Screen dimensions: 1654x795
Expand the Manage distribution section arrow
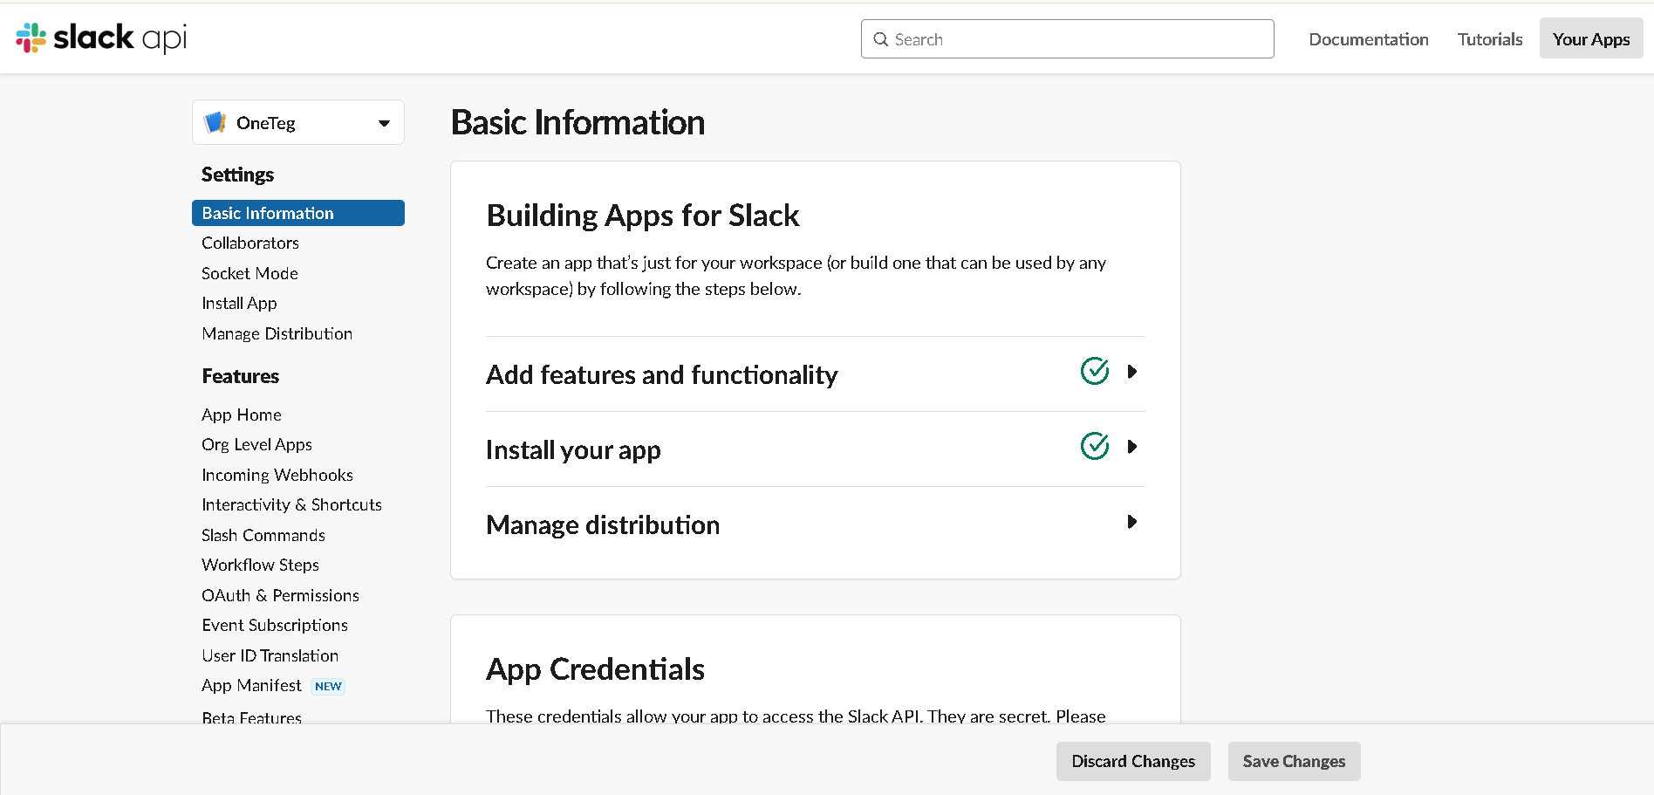(1131, 522)
